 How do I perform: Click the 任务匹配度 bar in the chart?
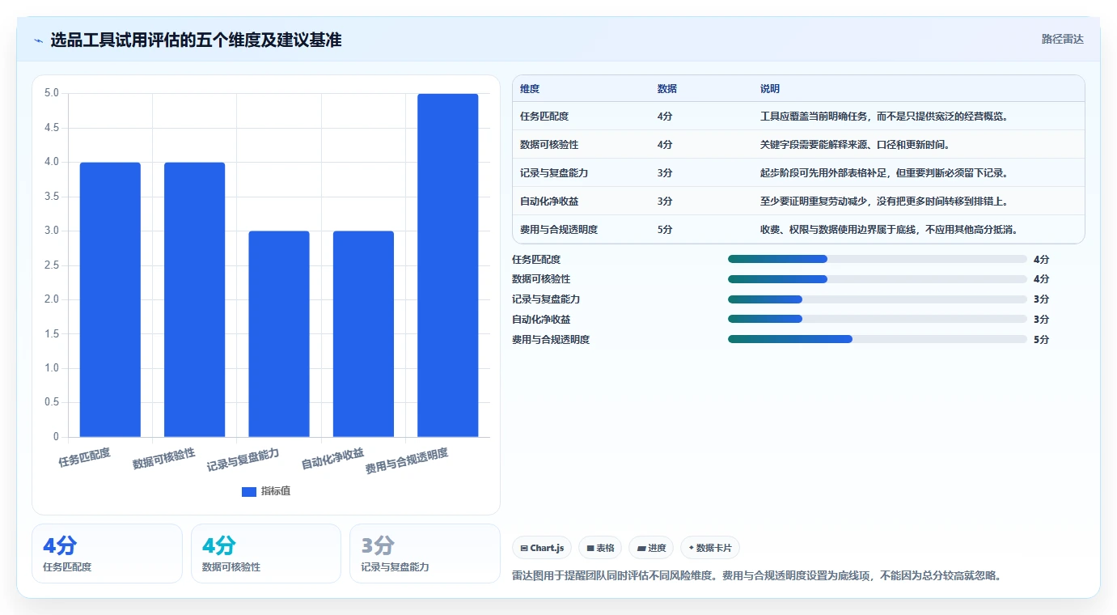pyautogui.click(x=110, y=299)
